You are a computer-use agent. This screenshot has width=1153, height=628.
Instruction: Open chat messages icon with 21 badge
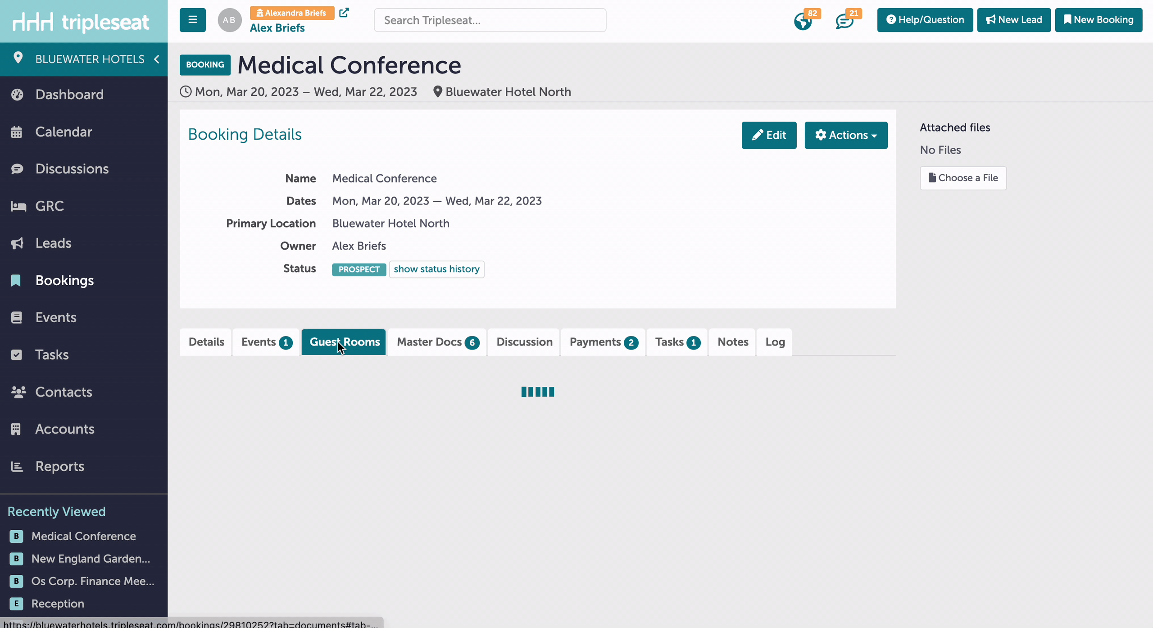pos(844,21)
